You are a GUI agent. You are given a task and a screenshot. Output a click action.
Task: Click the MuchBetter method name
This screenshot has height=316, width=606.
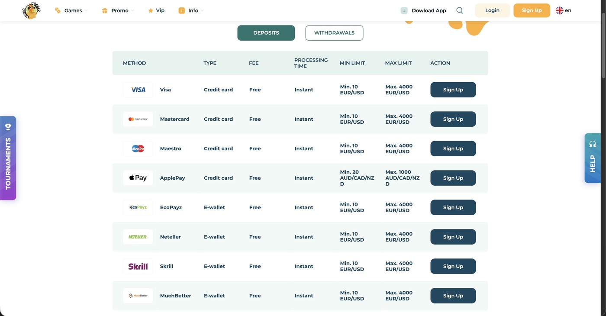(x=176, y=296)
